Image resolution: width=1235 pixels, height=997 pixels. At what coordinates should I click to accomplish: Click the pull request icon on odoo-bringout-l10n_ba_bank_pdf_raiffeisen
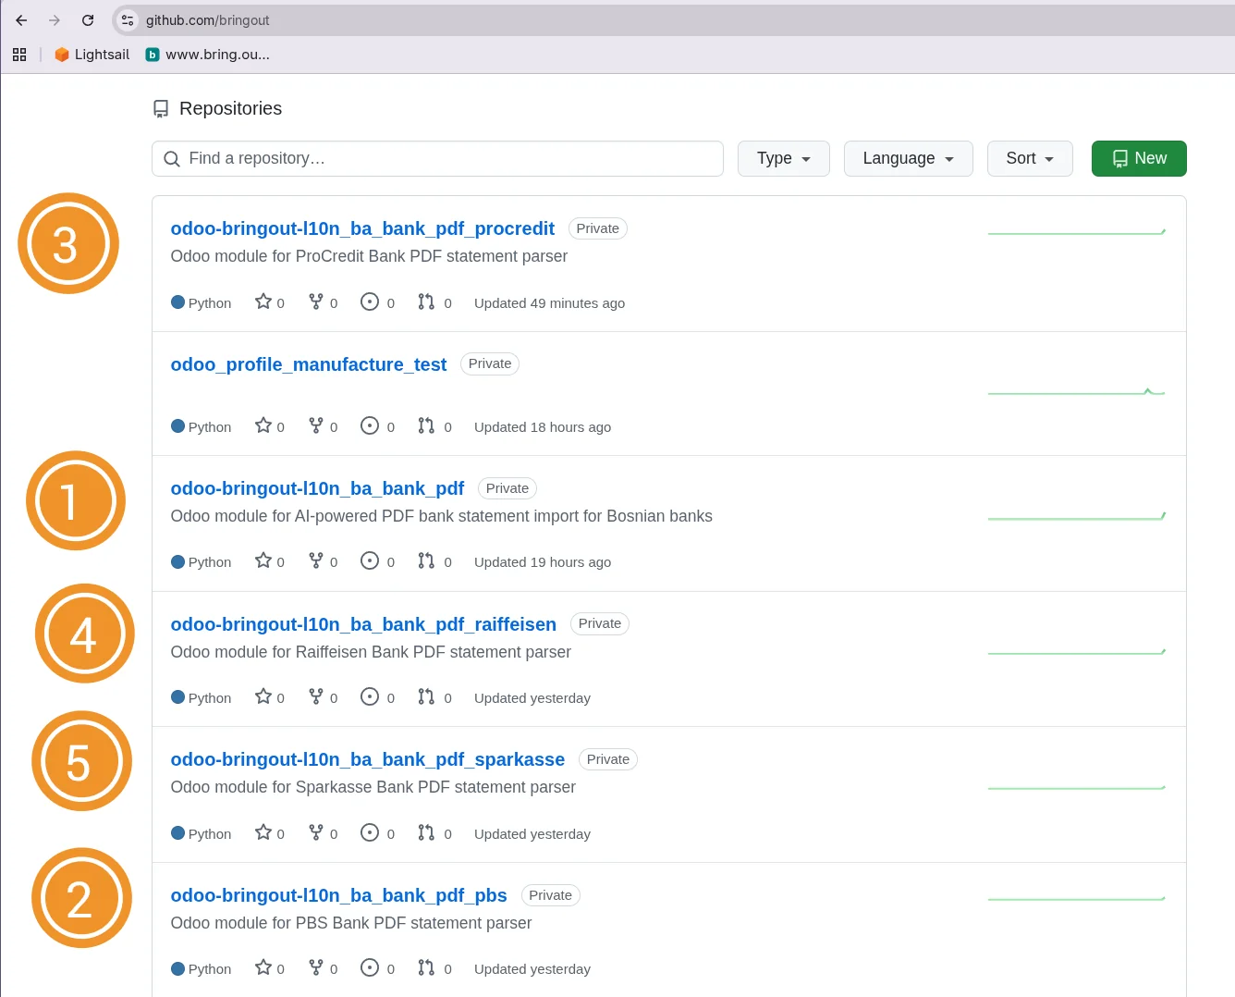click(426, 696)
